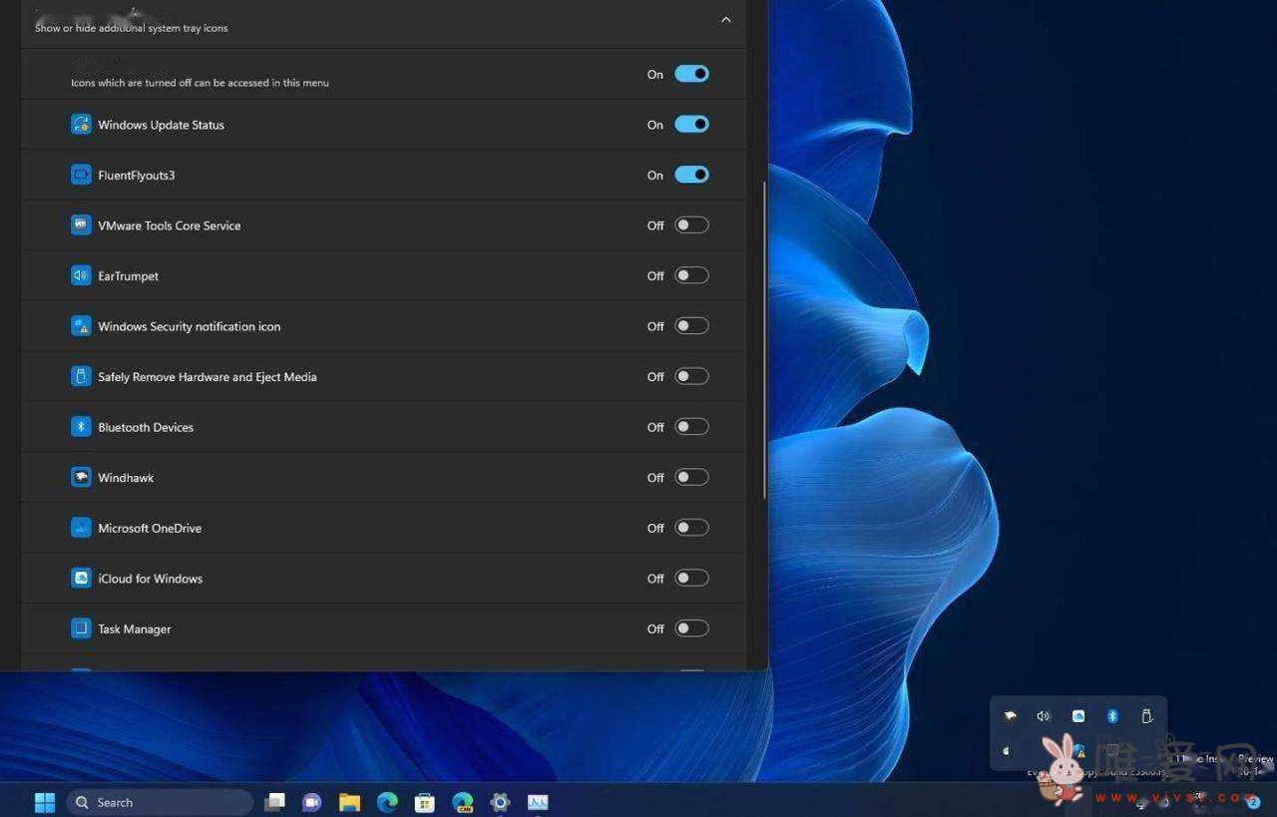This screenshot has height=817, width=1277.
Task: Enable the Bluetooth Devices toggle
Action: (691, 426)
